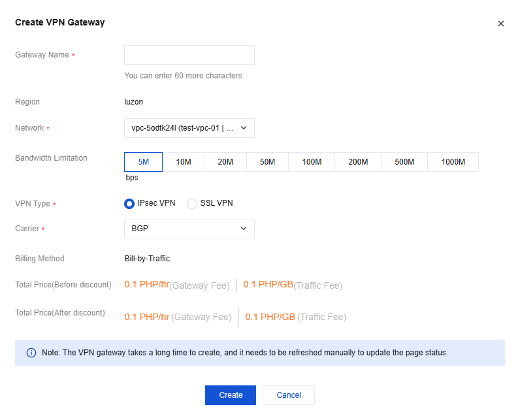Viewport: 520px width, 420px height.
Task: Click the 'Bandwidth Limitation' label
Action: [51, 158]
